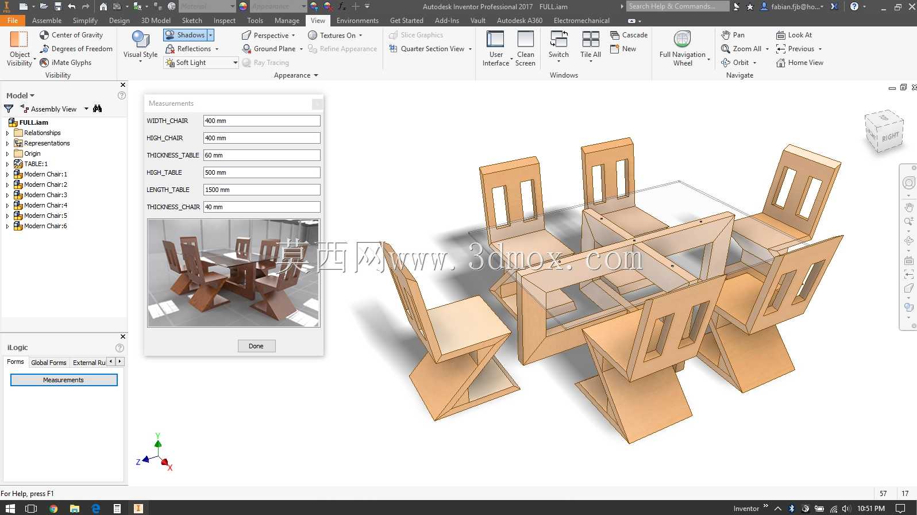Image resolution: width=917 pixels, height=515 pixels.
Task: Open the iLogic panel help icon
Action: coord(120,348)
